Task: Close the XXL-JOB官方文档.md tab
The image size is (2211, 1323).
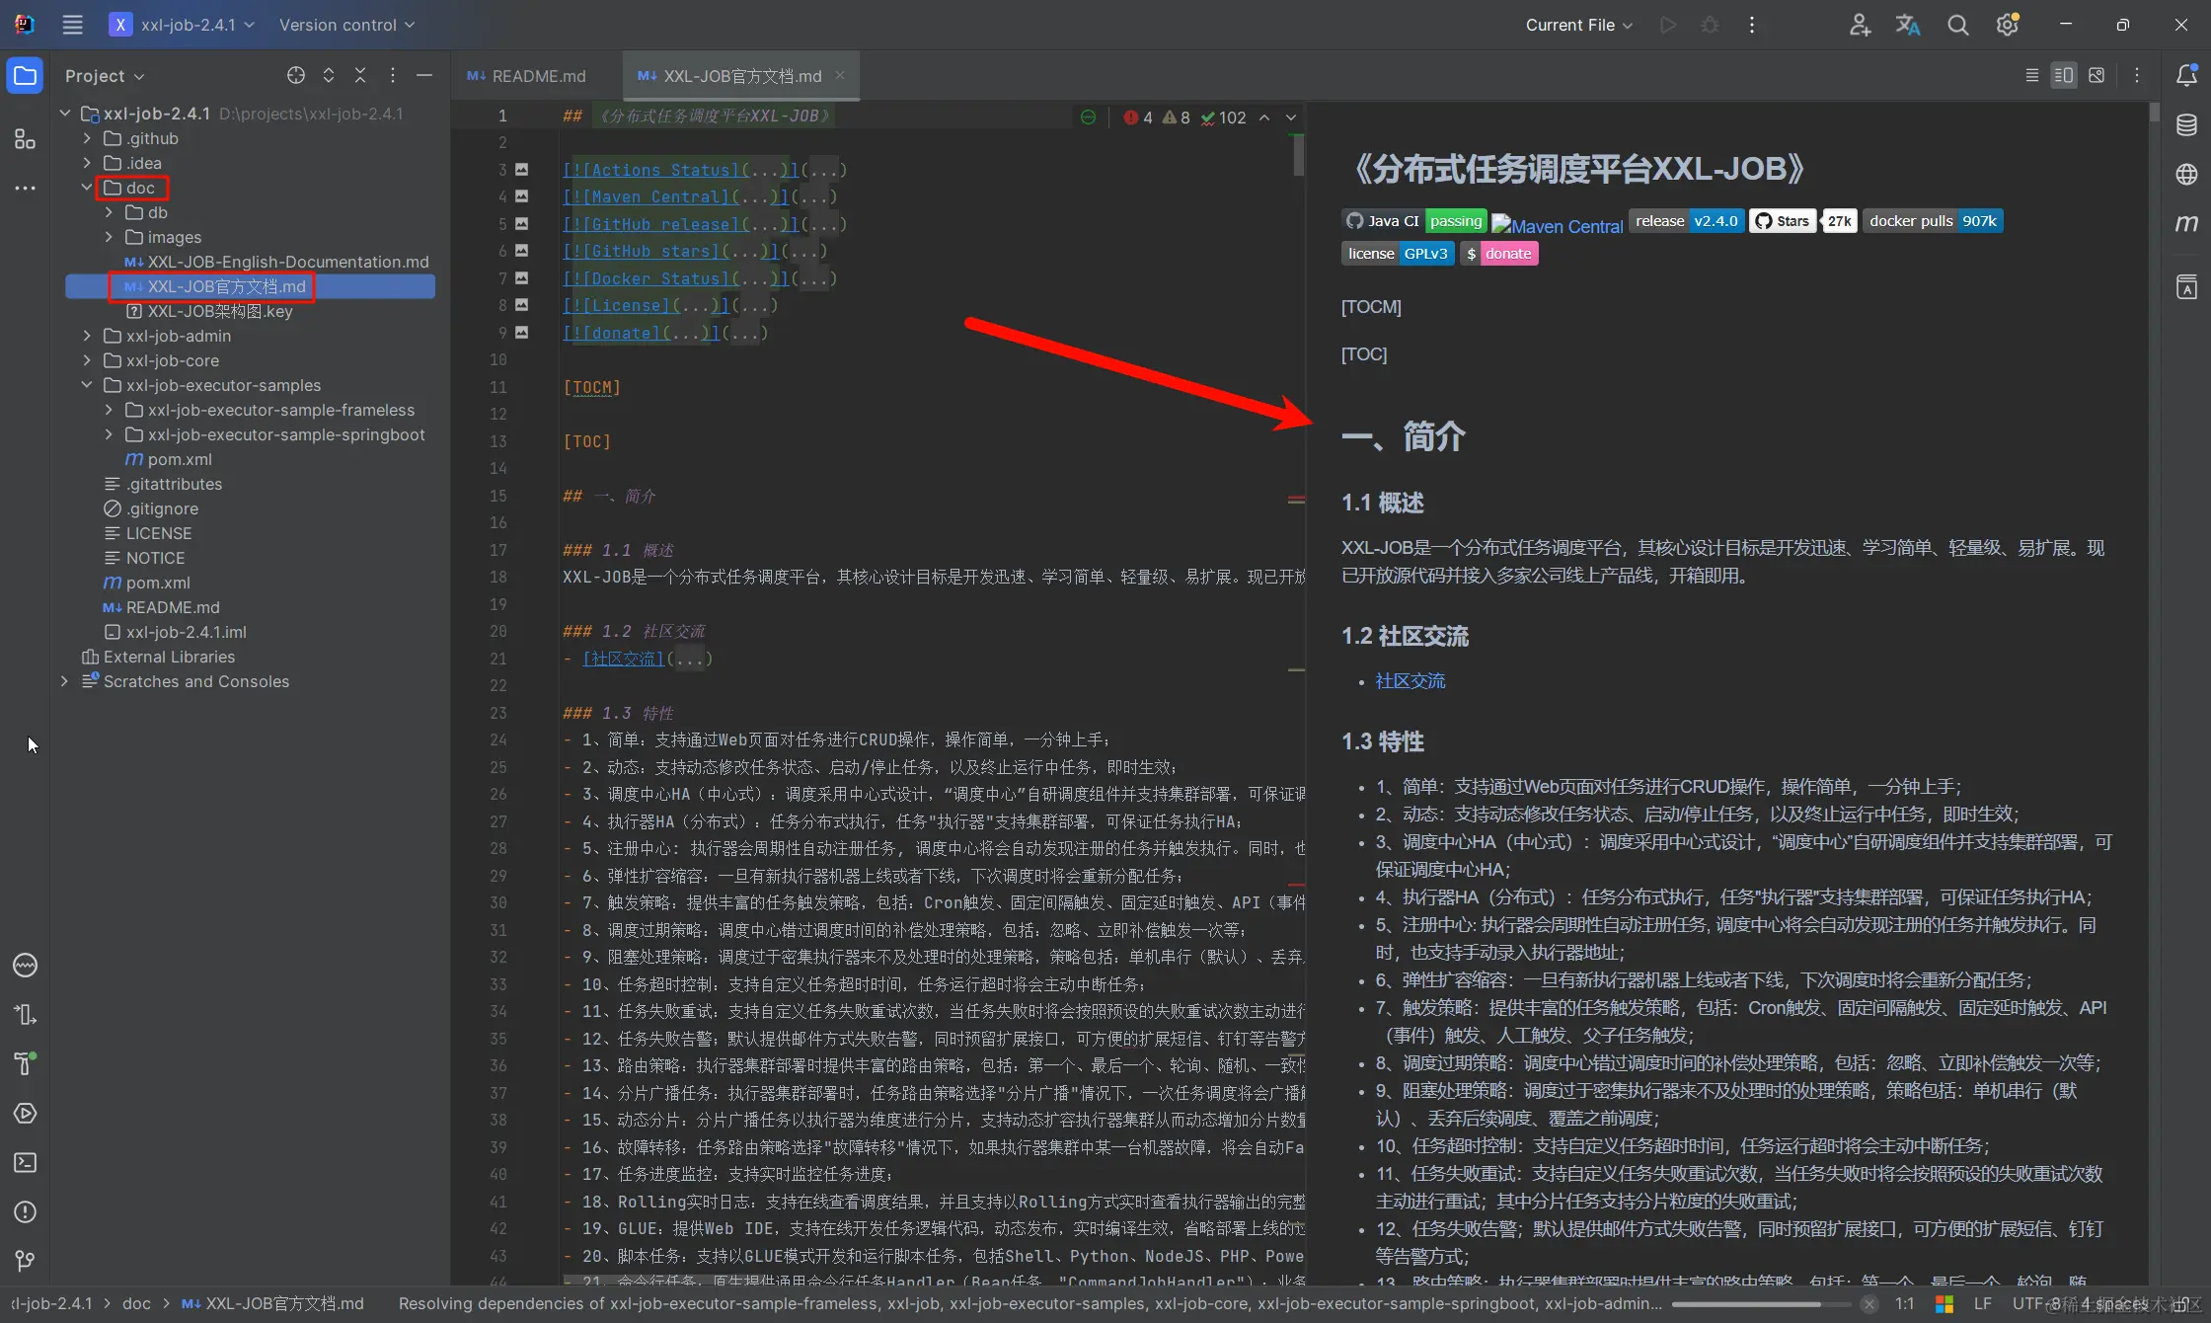Action: pyautogui.click(x=840, y=75)
